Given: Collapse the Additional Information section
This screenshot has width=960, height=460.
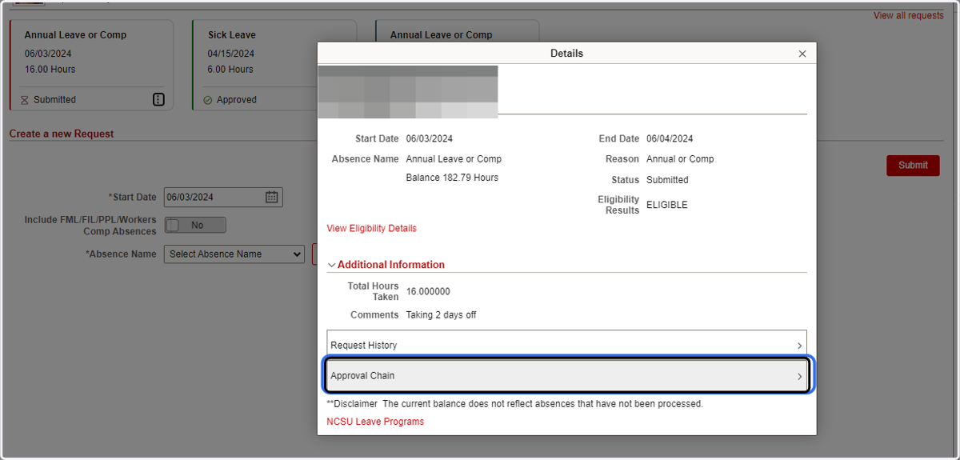Looking at the screenshot, I should pos(386,265).
